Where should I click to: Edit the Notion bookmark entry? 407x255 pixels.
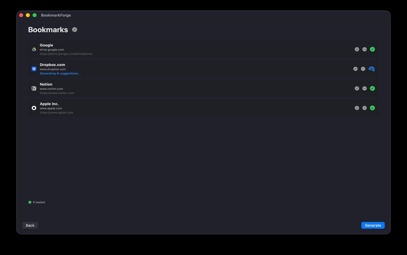click(357, 88)
